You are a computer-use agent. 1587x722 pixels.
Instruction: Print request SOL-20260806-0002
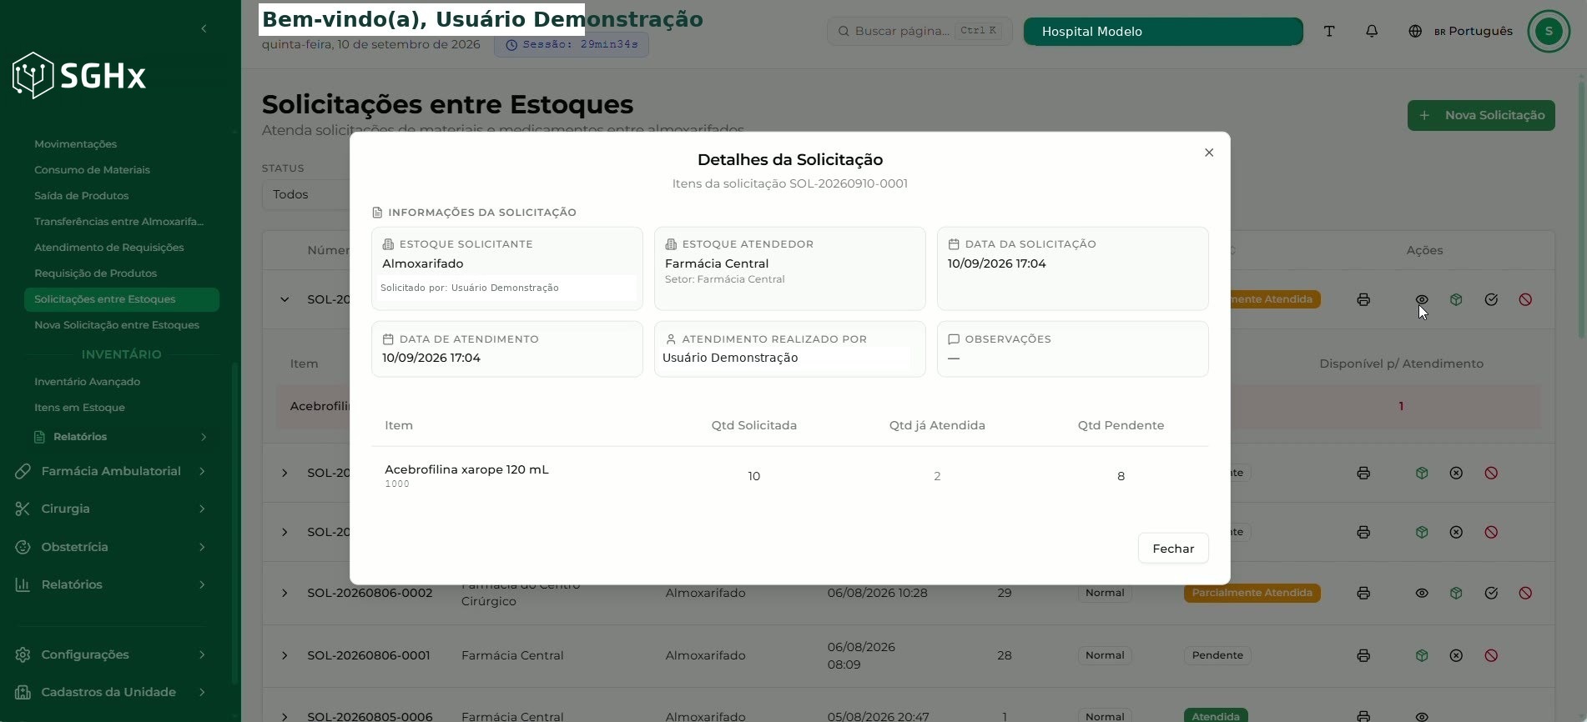[1363, 593]
